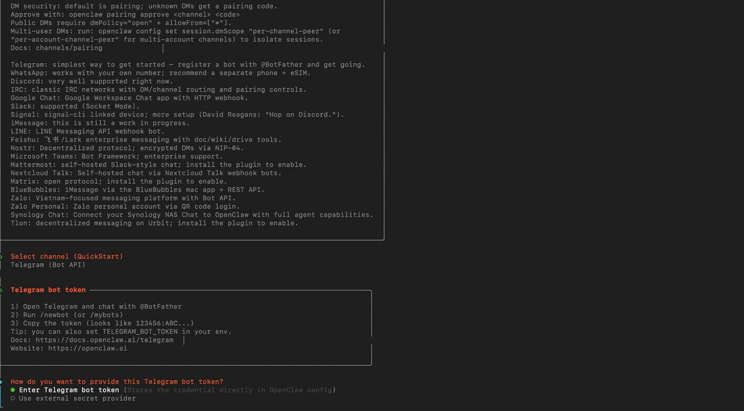Image resolution: width=744 pixels, height=411 pixels.
Task: Open the https://openclaw.ai website link
Action: pos(87,348)
